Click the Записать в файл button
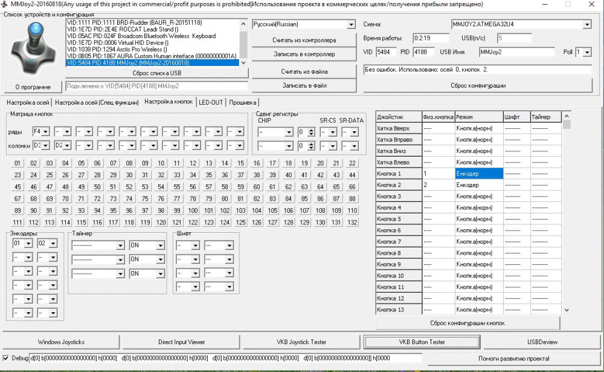The image size is (604, 372). (x=304, y=85)
